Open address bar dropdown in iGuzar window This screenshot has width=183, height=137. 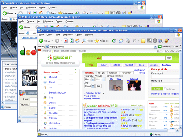(155, 46)
